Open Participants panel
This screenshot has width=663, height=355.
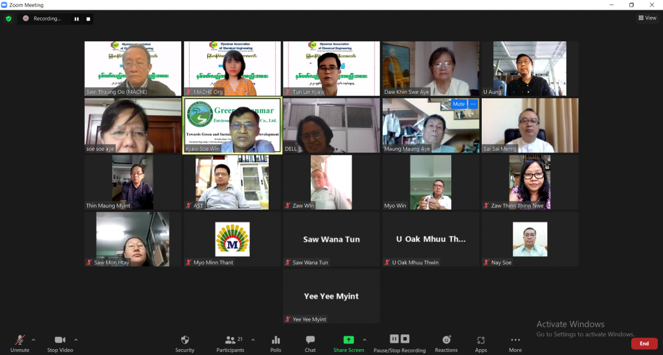(230, 343)
